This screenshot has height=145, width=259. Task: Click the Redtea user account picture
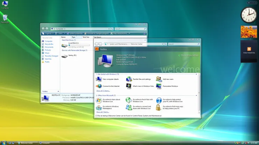click(x=97, y=49)
